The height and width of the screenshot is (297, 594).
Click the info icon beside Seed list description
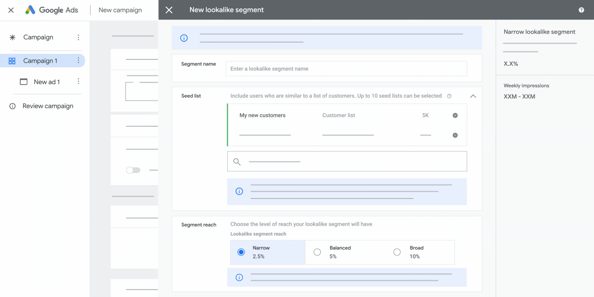pyautogui.click(x=449, y=96)
